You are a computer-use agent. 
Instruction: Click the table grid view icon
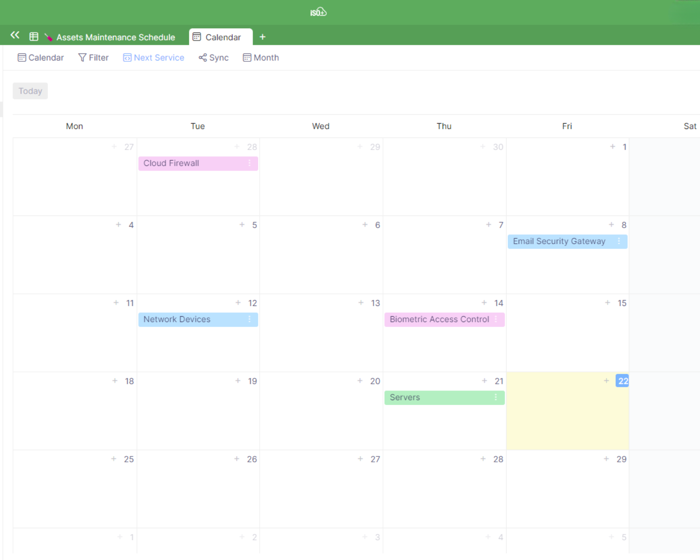(34, 37)
